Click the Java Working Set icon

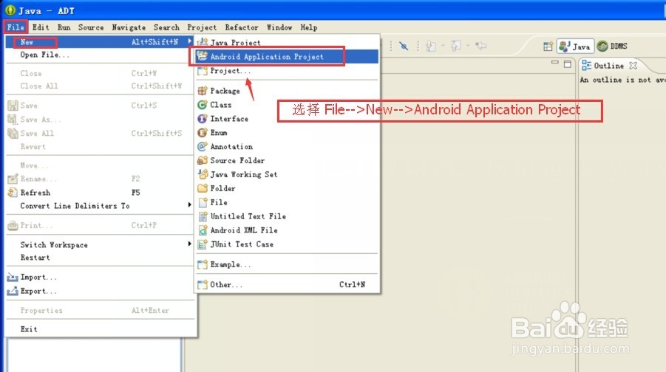pyautogui.click(x=203, y=174)
